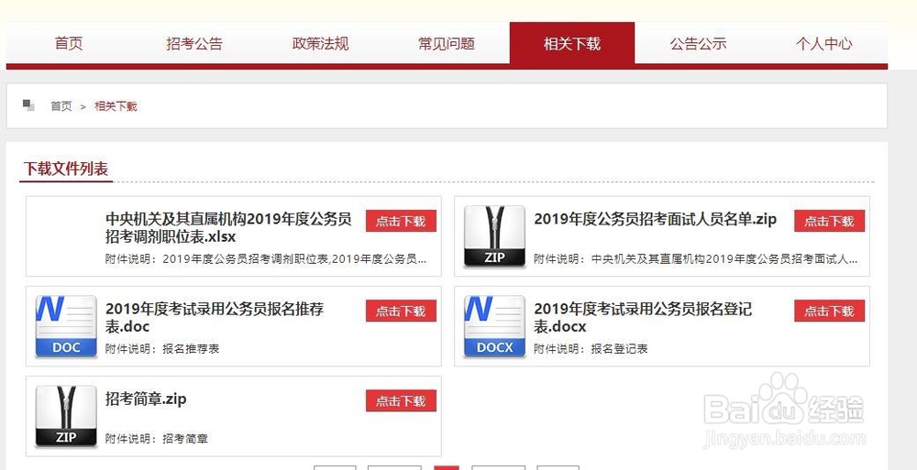Image resolution: width=917 pixels, height=470 pixels.
Task: Open the 招考简章.zip title link
Action: click(x=146, y=399)
